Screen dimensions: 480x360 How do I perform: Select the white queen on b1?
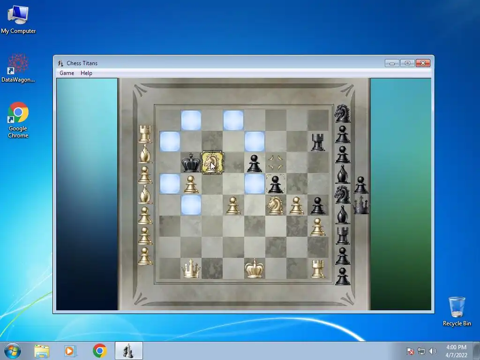tap(191, 269)
